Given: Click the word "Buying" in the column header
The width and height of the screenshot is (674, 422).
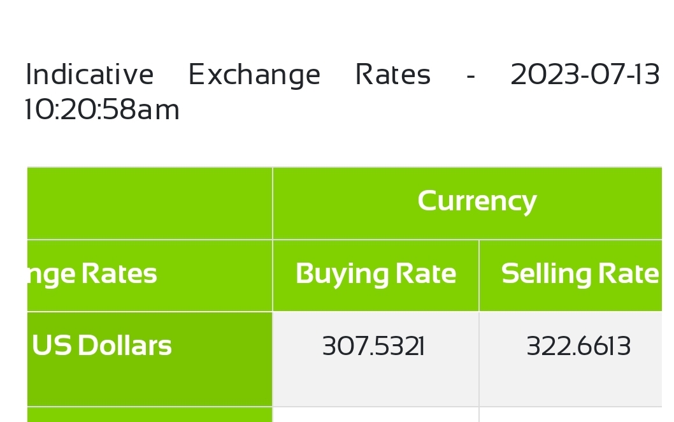Looking at the screenshot, I should click(x=341, y=275).
